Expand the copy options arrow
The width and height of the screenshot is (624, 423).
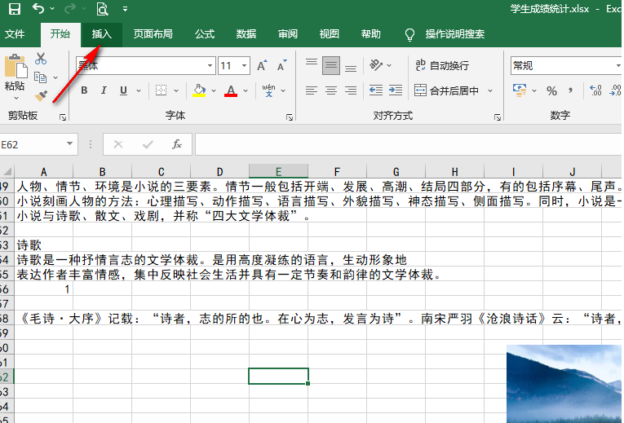(55, 78)
